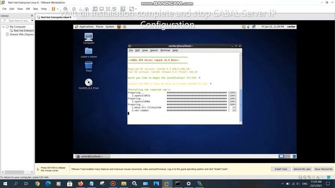The height and width of the screenshot is (188, 335).
Task: Select the Computer desktop icon
Action: [88, 38]
